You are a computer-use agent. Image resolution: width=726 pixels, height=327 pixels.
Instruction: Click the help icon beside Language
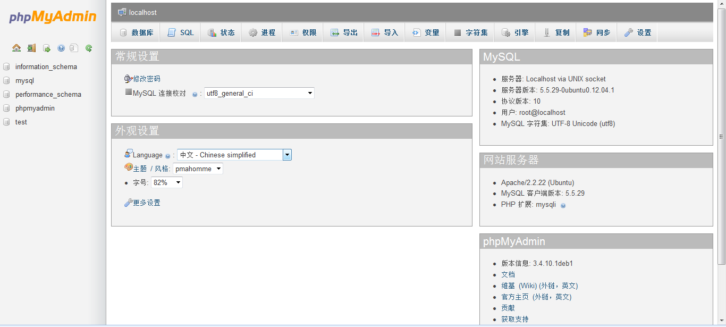(168, 156)
